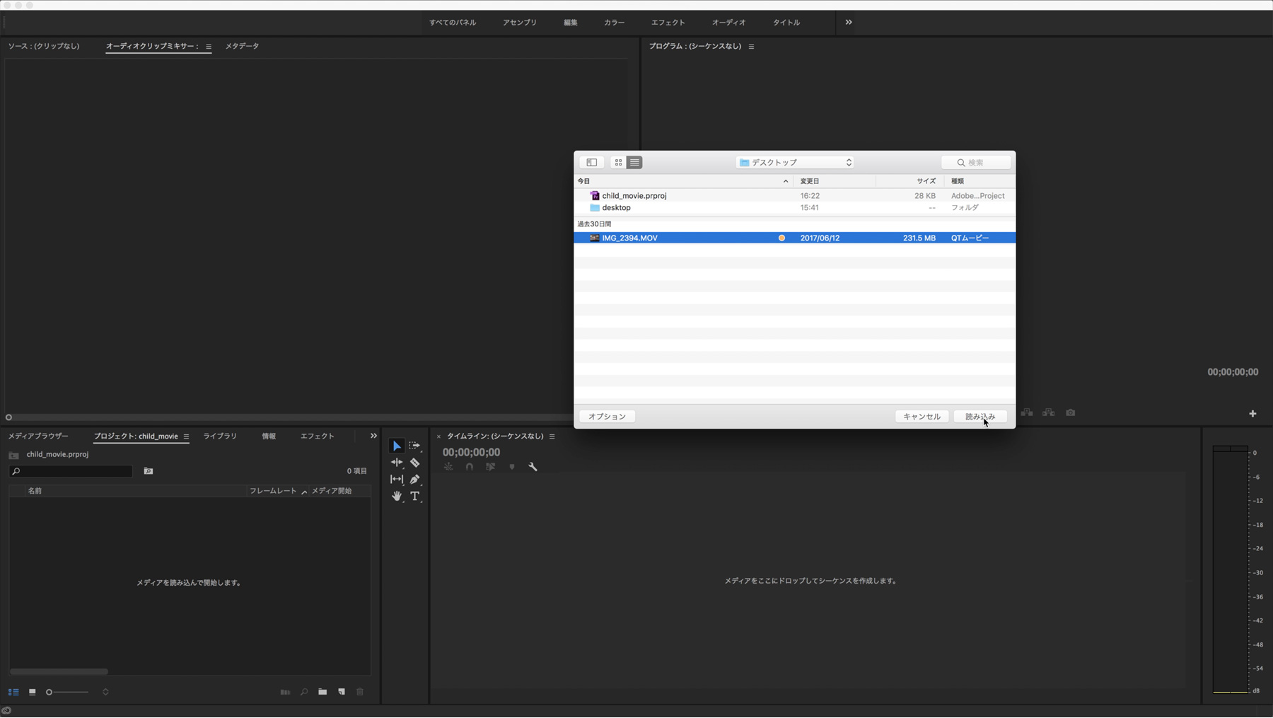The image size is (1273, 718).
Task: Switch to メディアブラウザー tab
Action: point(38,436)
